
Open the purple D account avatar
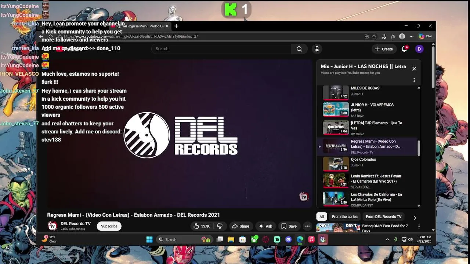click(x=419, y=49)
